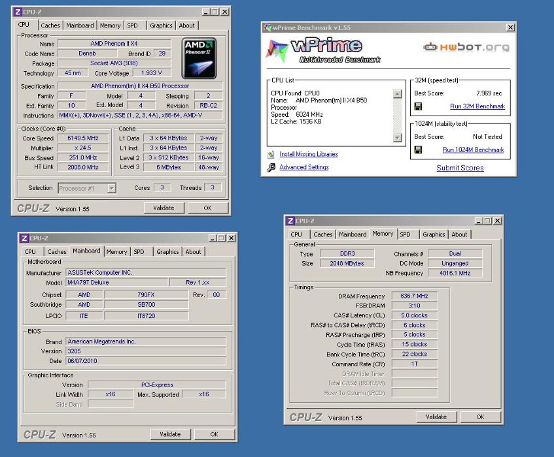Run the 1024M Benchmark
The height and width of the screenshot is (457, 554).
click(474, 150)
